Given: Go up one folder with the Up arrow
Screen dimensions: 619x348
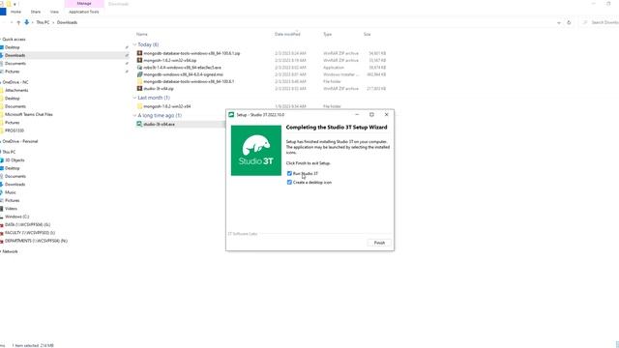Looking at the screenshot, I should click(18, 22).
